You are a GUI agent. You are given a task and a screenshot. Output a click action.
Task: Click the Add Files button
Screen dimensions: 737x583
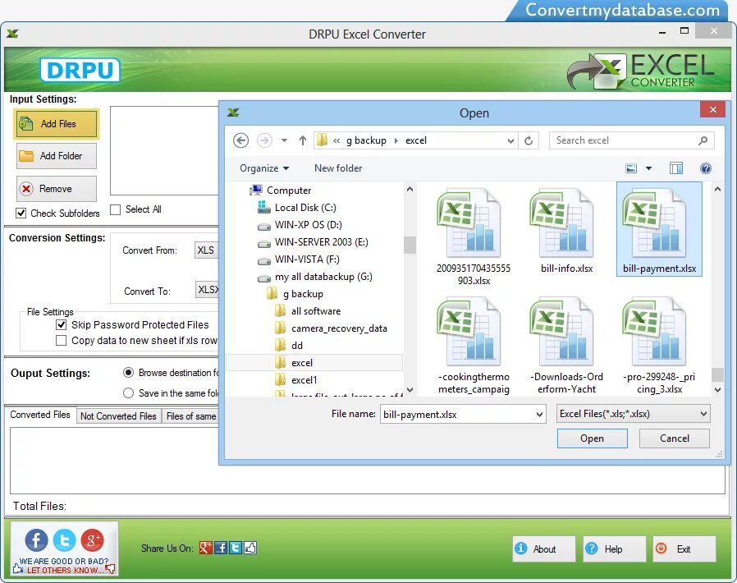click(x=57, y=124)
